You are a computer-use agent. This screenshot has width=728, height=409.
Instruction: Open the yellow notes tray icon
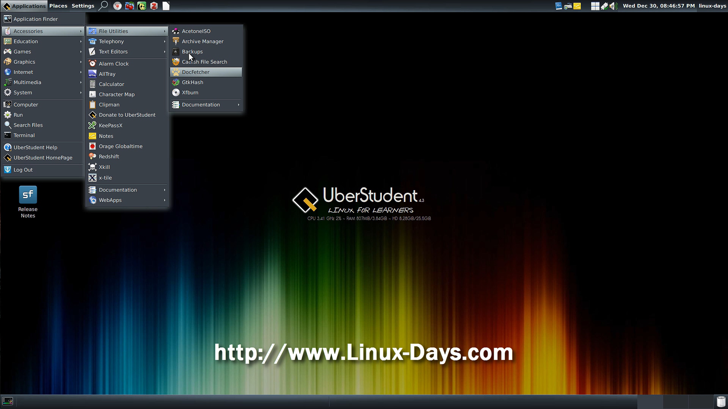coord(577,6)
